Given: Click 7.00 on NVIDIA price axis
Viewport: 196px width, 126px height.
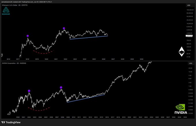Looking at the screenshot, I should [x=191, y=76].
